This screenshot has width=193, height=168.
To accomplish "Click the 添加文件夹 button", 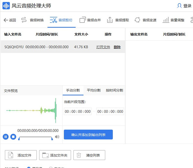I will tap(55, 155).
